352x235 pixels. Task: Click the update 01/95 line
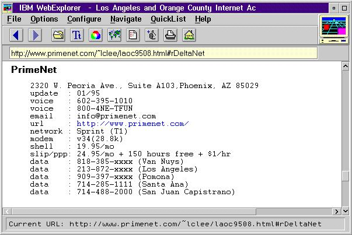[x=65, y=93]
